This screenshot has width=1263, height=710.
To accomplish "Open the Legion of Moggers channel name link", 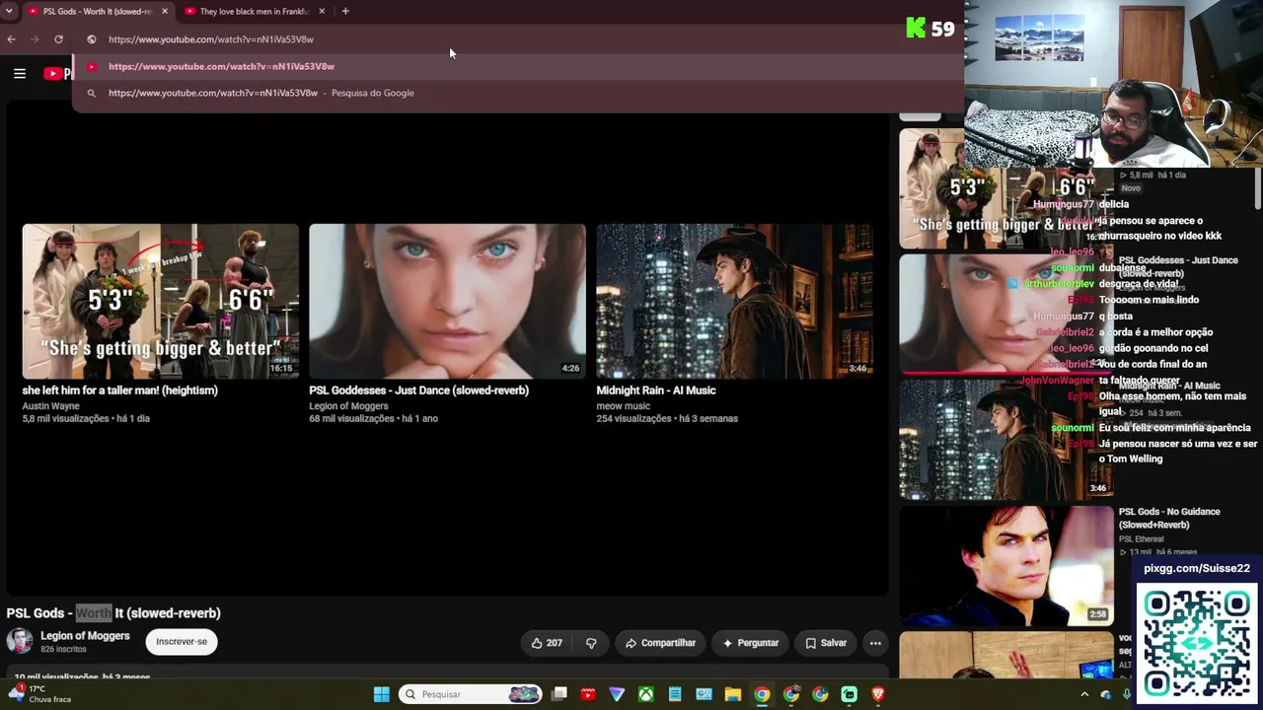I will (85, 636).
